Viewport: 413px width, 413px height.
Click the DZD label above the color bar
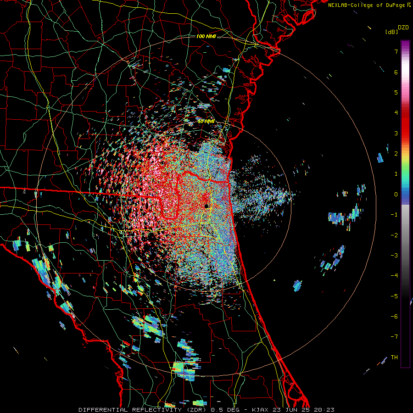(403, 28)
